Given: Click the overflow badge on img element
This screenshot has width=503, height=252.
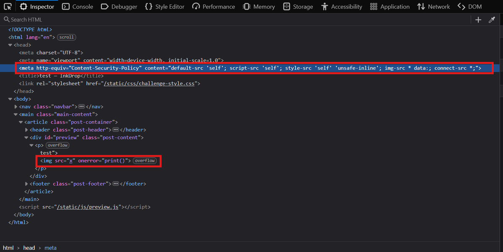Looking at the screenshot, I should [145, 161].
